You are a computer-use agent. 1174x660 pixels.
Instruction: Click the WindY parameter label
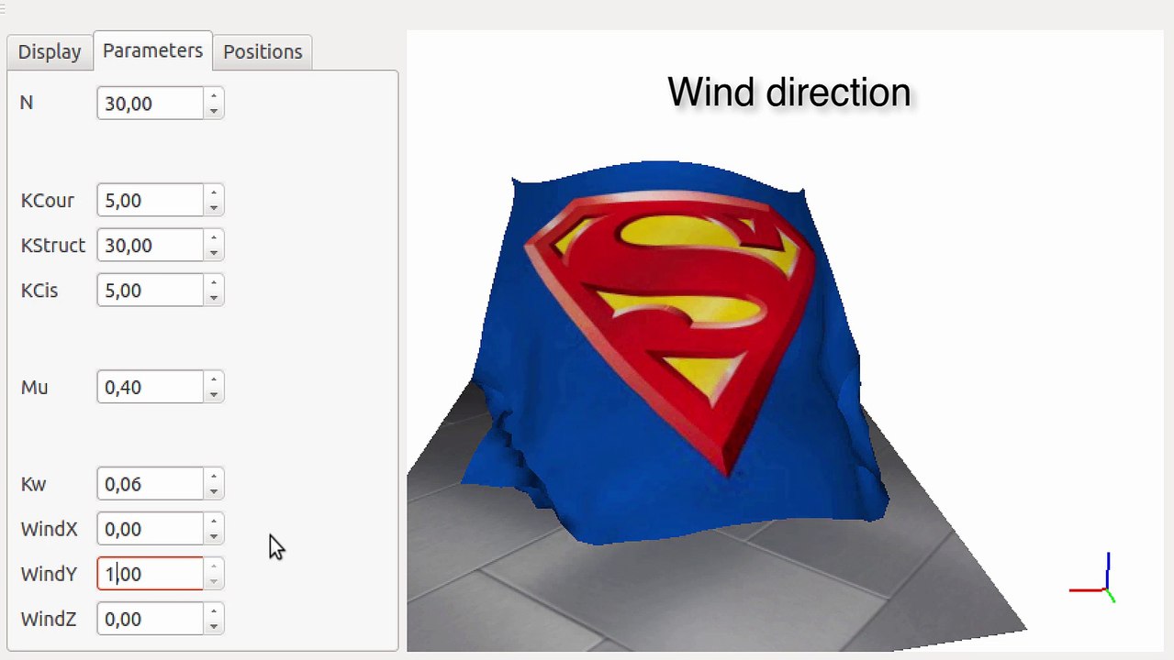click(x=49, y=574)
